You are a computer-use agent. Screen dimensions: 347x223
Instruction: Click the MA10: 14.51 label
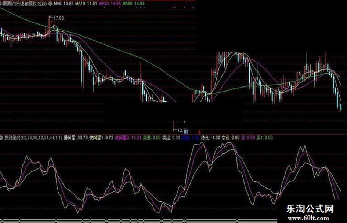86,4
